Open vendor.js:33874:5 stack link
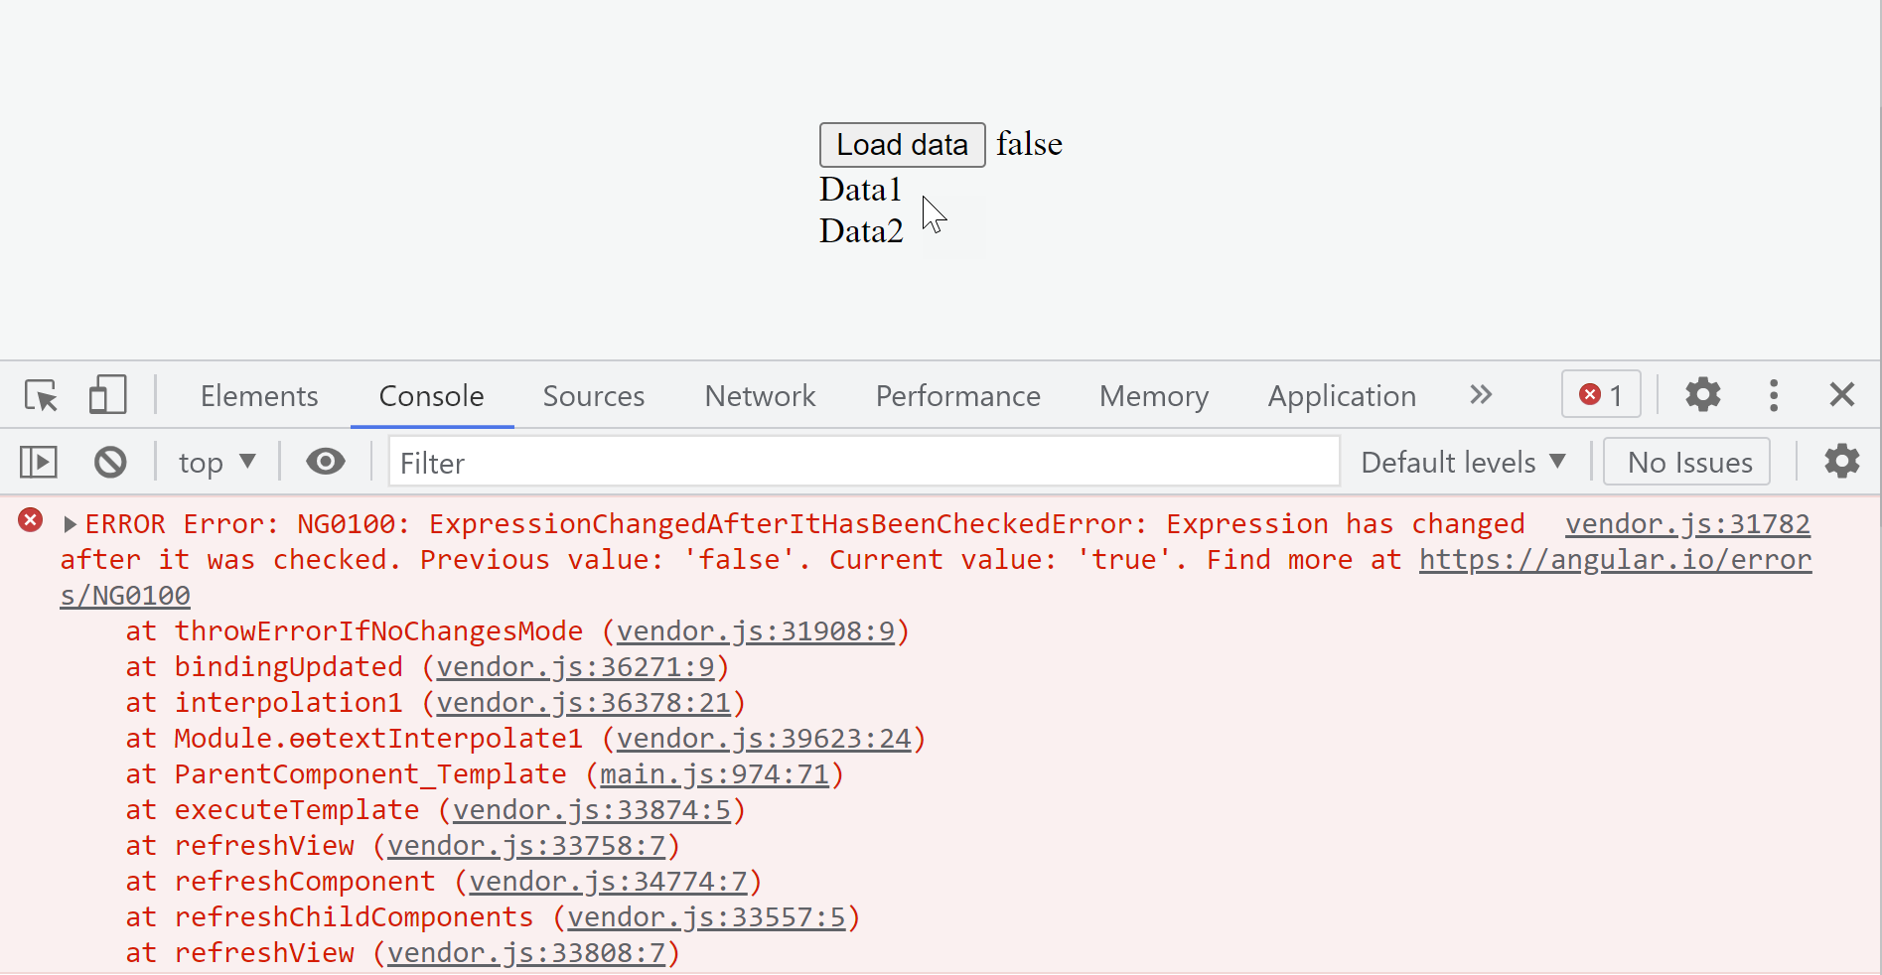 click(x=592, y=810)
